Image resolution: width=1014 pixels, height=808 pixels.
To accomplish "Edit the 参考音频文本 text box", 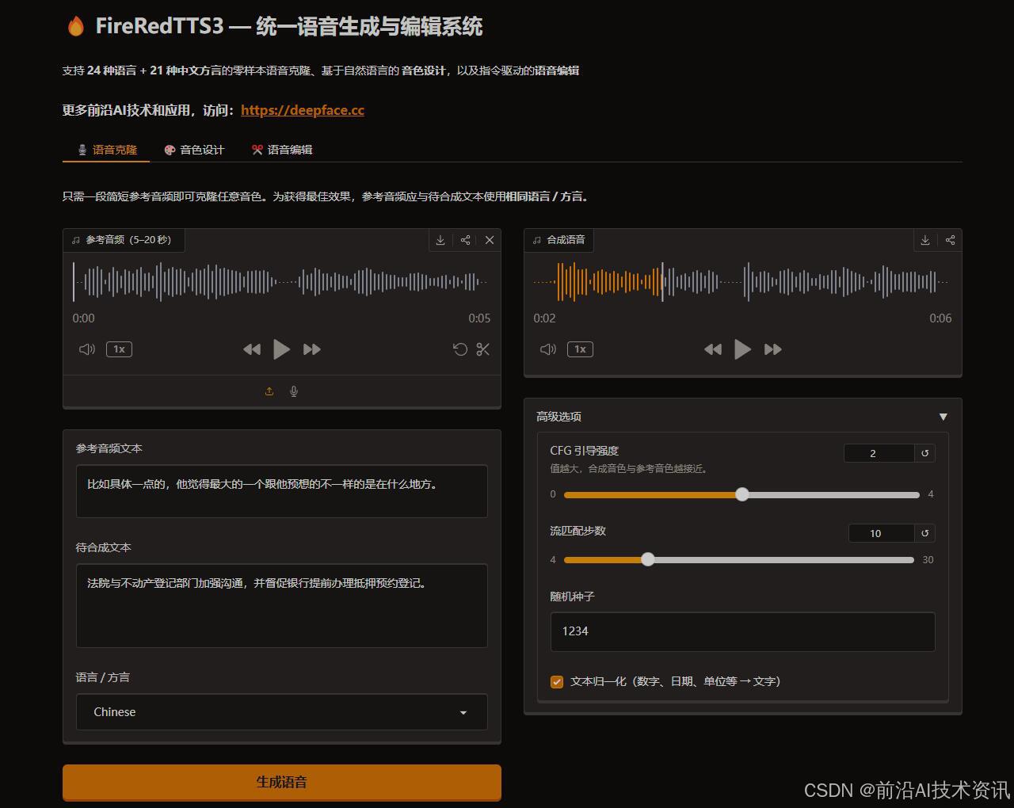I will point(282,491).
